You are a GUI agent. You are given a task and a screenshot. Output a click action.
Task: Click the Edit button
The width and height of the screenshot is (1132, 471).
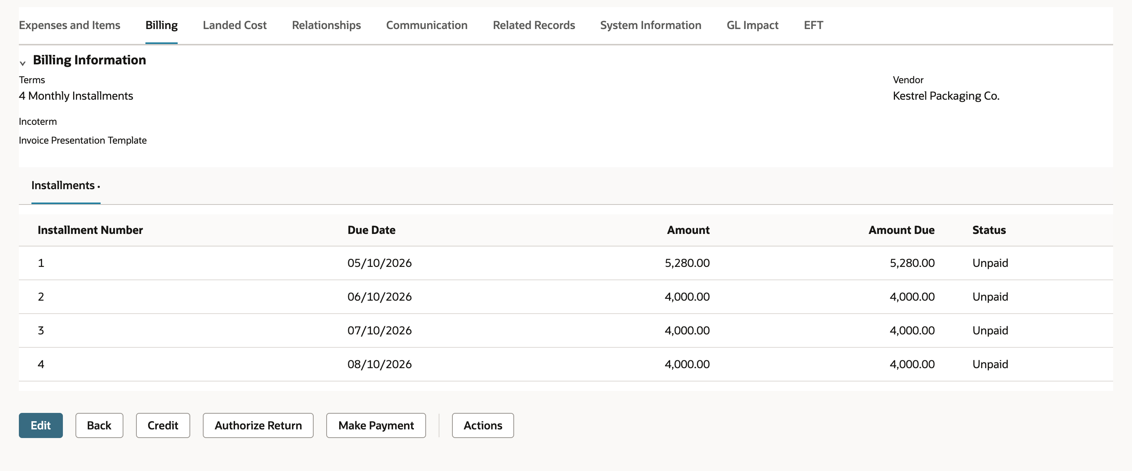[41, 425]
